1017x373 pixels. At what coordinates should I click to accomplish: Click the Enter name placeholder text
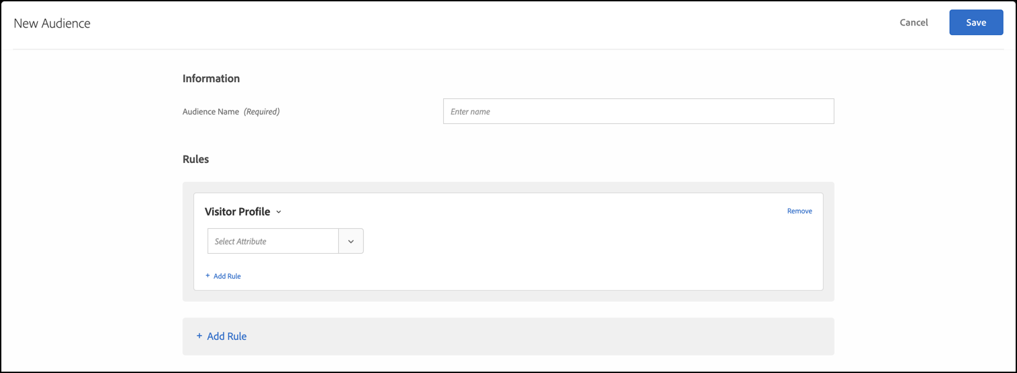click(x=470, y=112)
